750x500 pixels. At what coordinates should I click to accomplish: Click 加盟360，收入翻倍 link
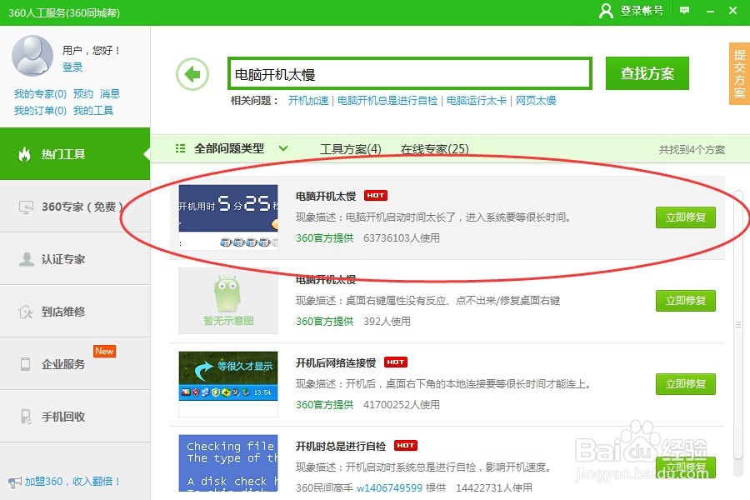coord(72,482)
